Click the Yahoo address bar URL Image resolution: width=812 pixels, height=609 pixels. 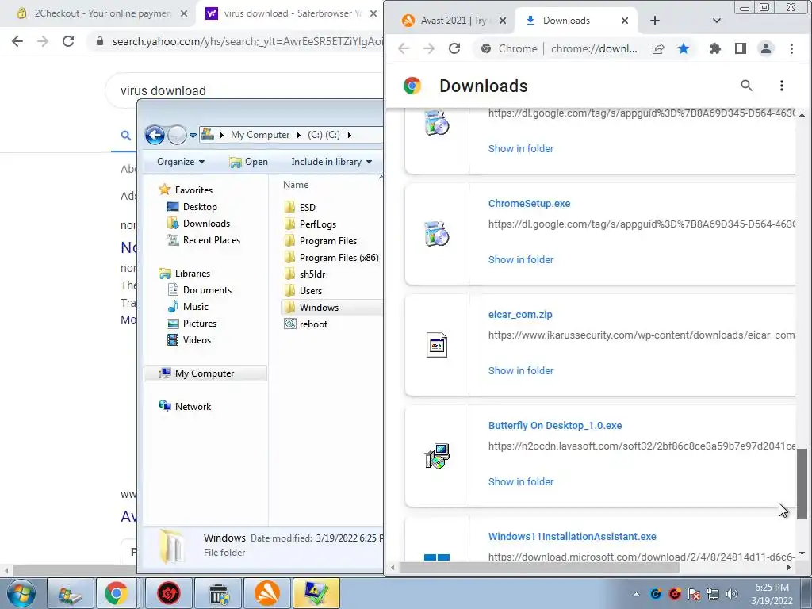click(247, 41)
